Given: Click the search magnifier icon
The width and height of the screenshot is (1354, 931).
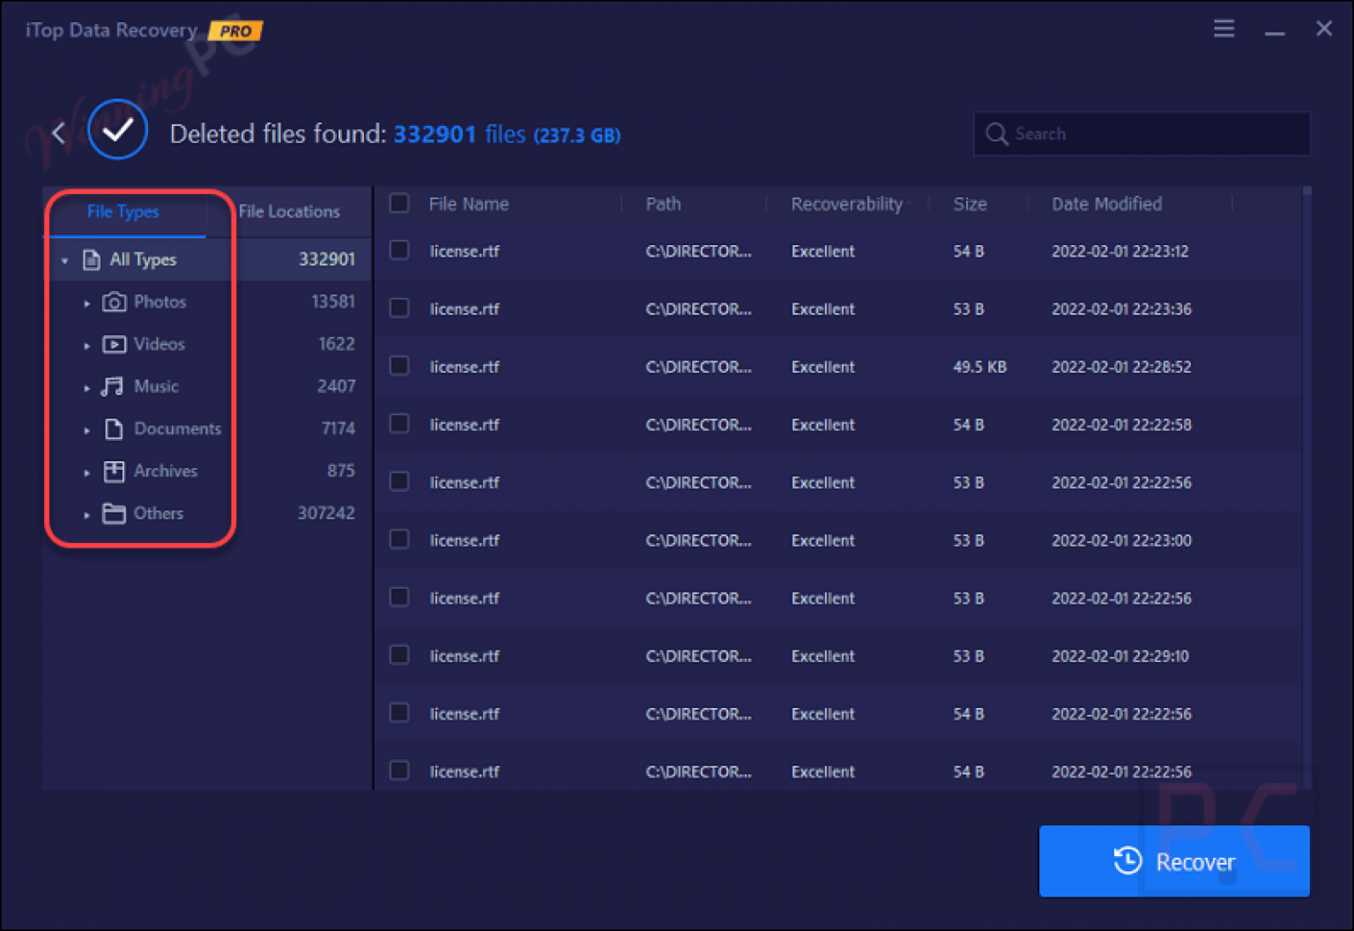Looking at the screenshot, I should coord(996,134).
